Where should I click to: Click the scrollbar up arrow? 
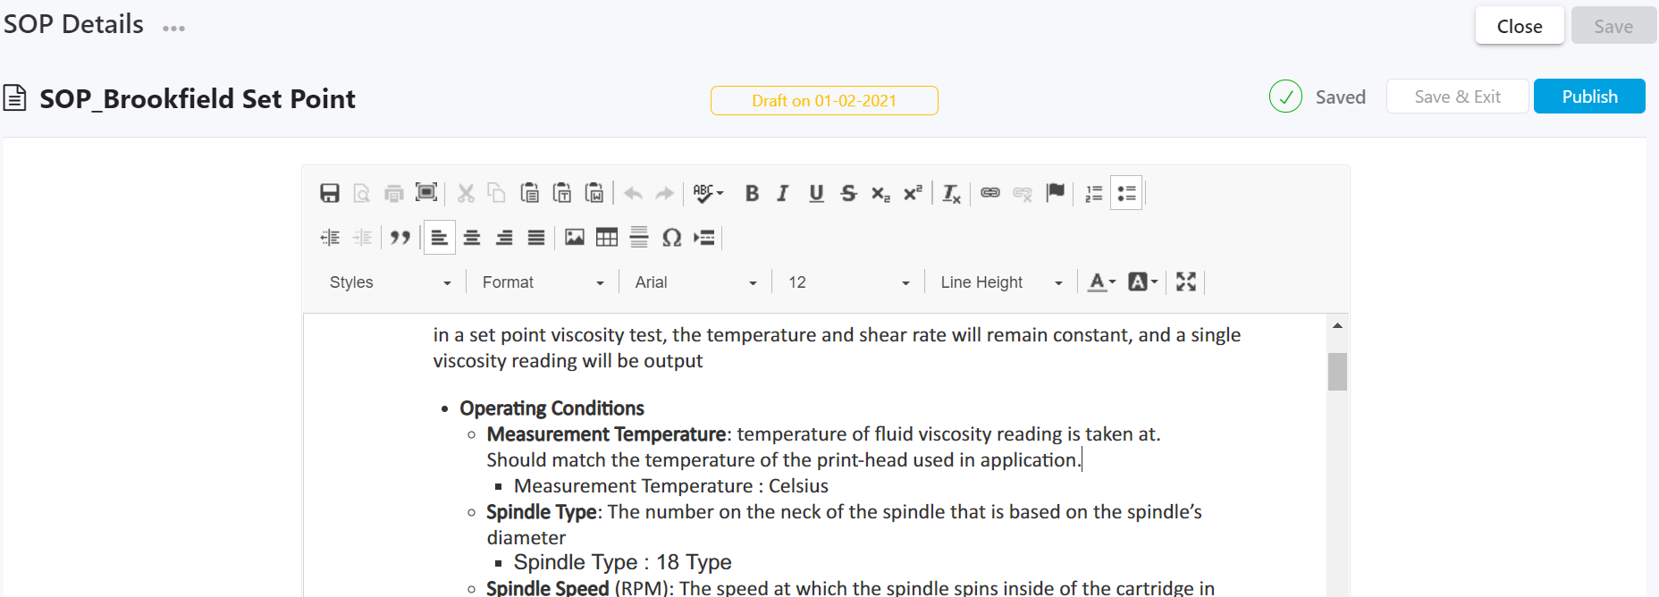(1337, 325)
